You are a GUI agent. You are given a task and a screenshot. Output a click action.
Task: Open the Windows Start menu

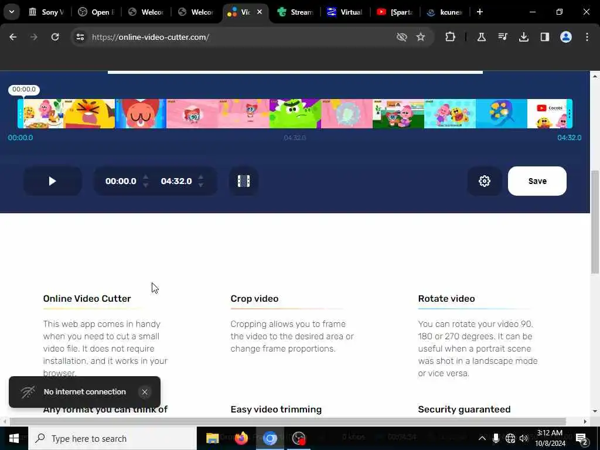pyautogui.click(x=14, y=438)
